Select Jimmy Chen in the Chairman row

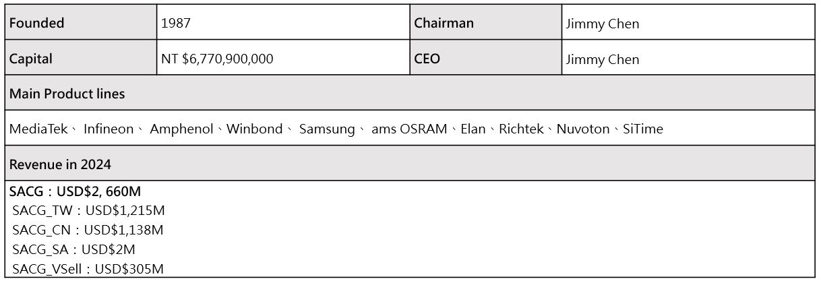click(x=602, y=24)
